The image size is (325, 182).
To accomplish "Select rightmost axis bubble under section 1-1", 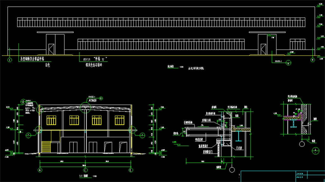I will coord(131,170).
